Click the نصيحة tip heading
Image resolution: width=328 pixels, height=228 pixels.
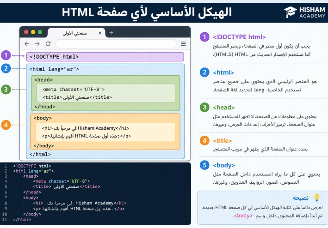pyautogui.click(x=301, y=198)
